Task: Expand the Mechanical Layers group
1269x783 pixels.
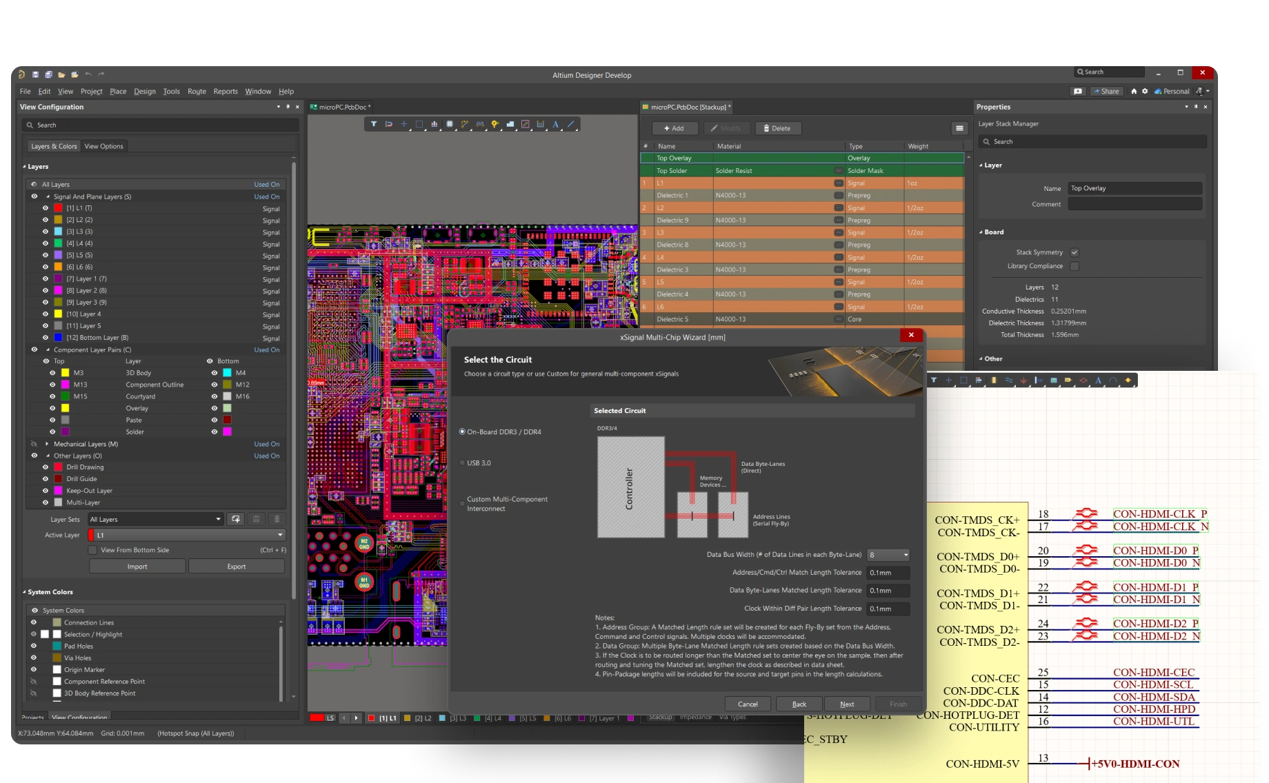Action: [47, 445]
